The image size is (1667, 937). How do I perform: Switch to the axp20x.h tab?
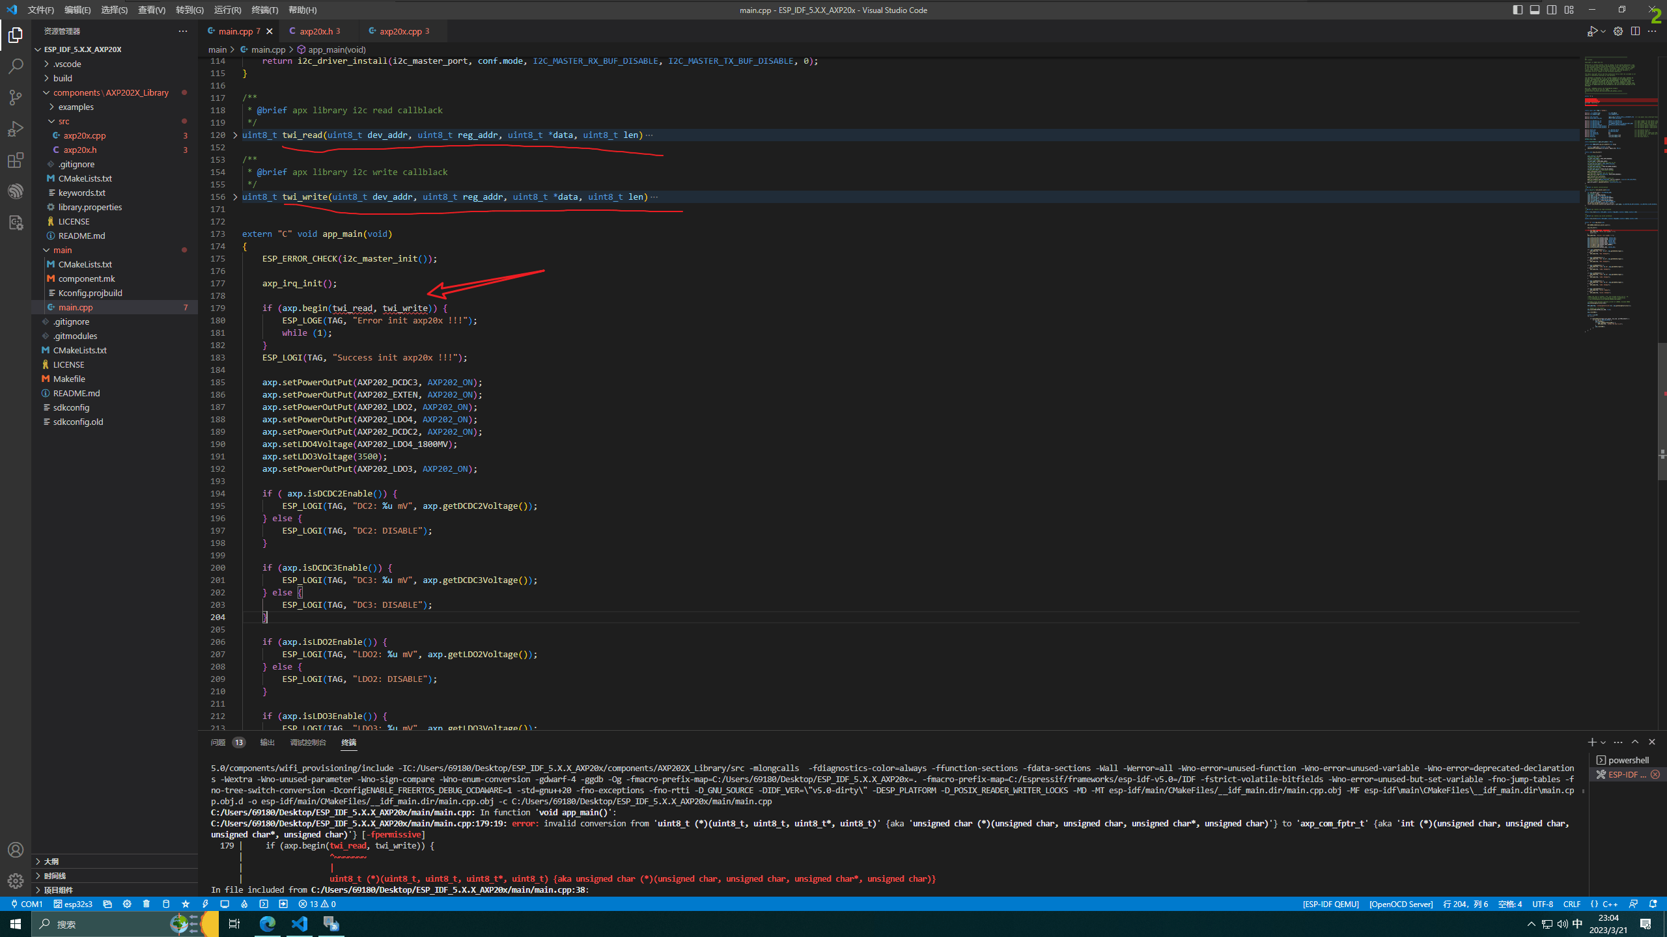318,31
